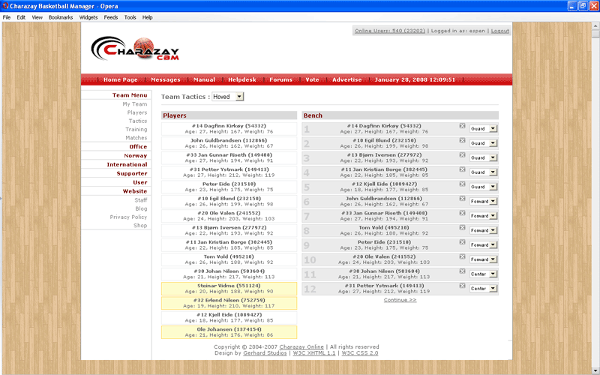Image resolution: width=600 pixels, height=375 pixels.
Task: Click the X icon next to Tom Vold on bench
Action: 462,228
